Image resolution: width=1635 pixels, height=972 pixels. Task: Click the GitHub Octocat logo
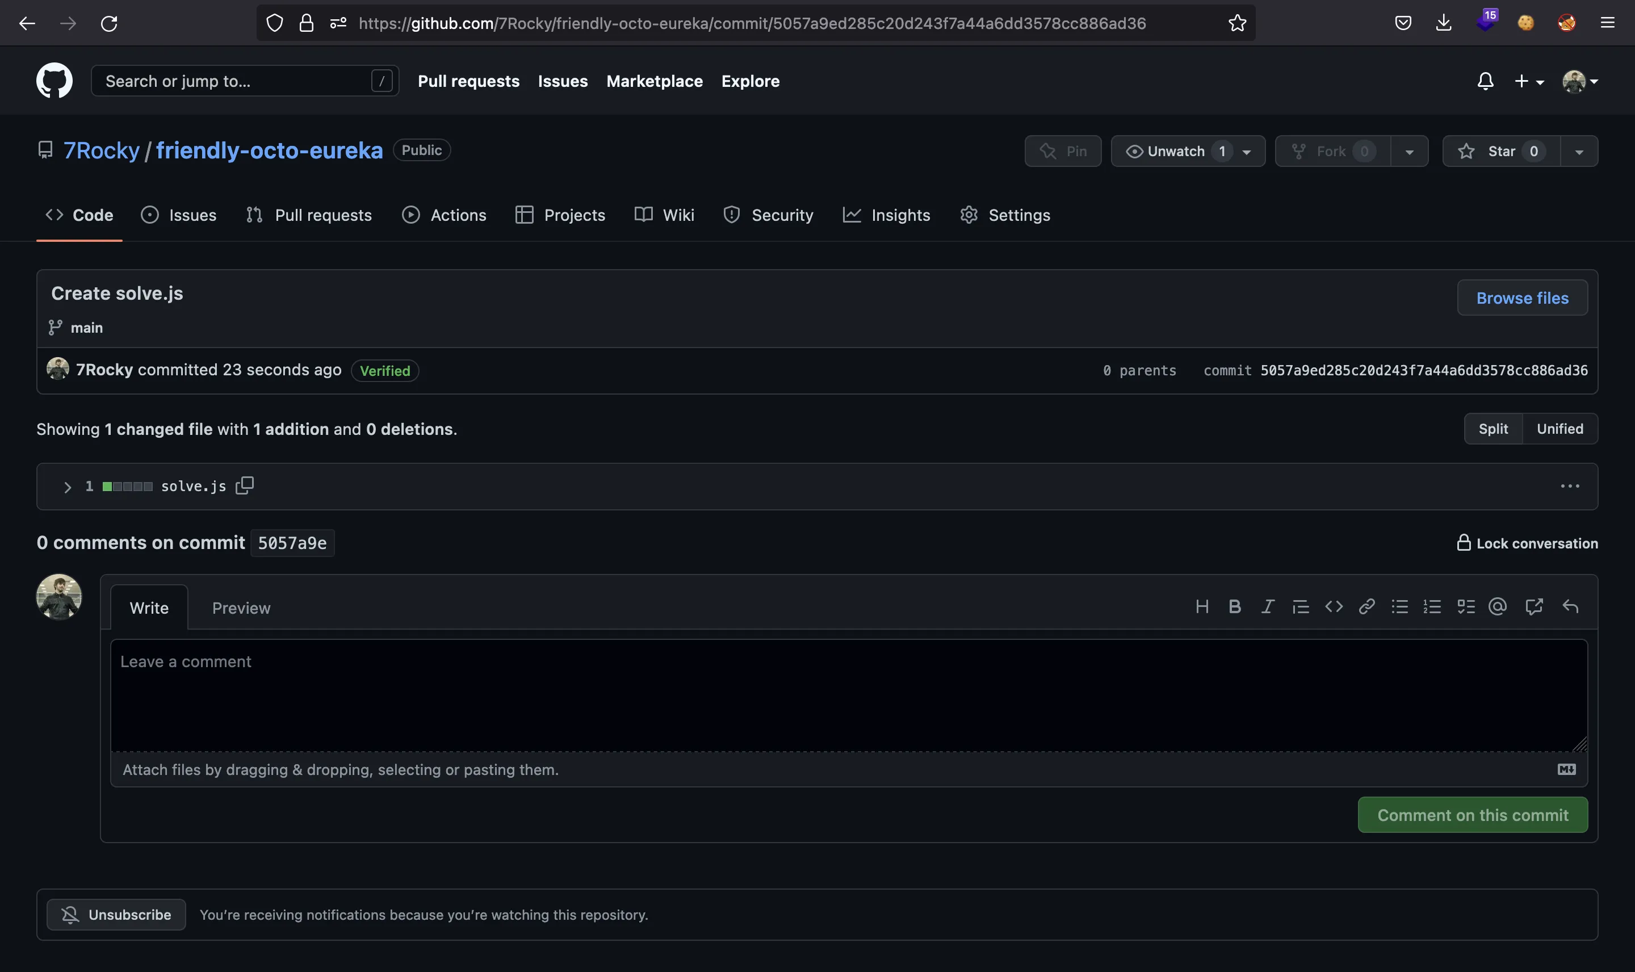click(54, 81)
